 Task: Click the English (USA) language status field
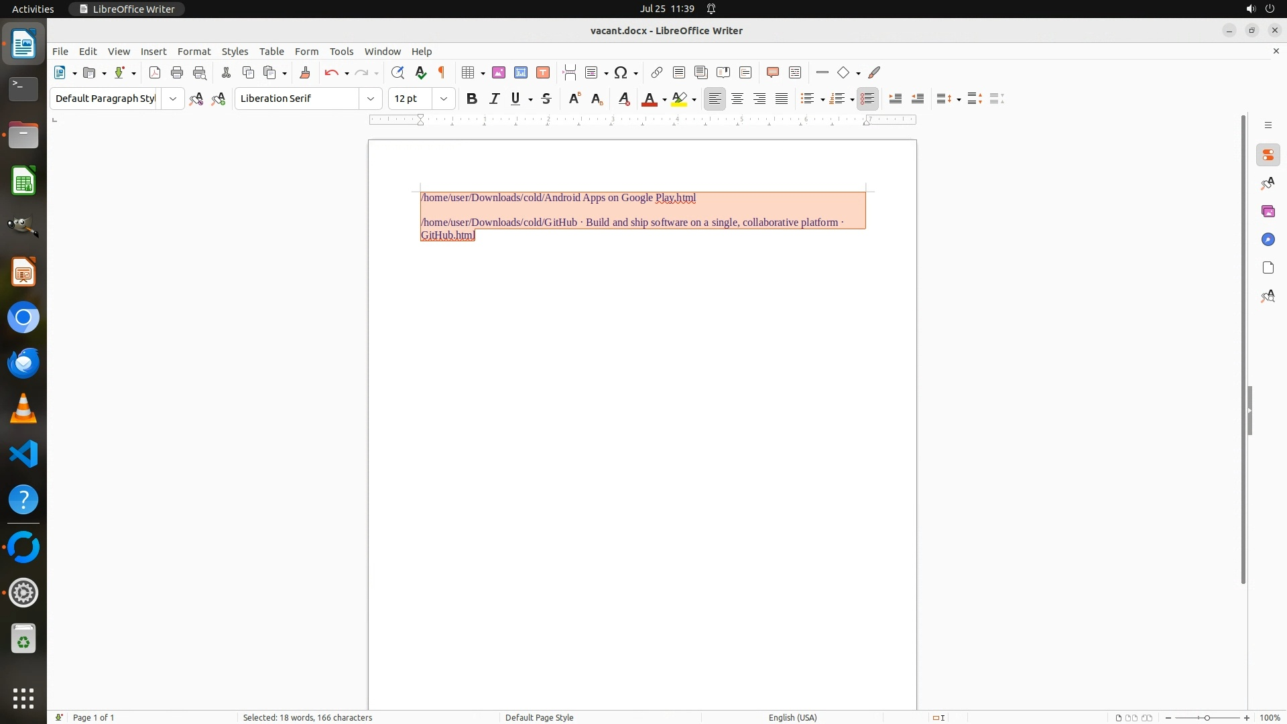tap(792, 717)
